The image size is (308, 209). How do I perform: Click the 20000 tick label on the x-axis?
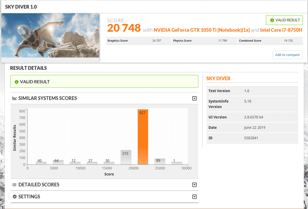coord(133,168)
